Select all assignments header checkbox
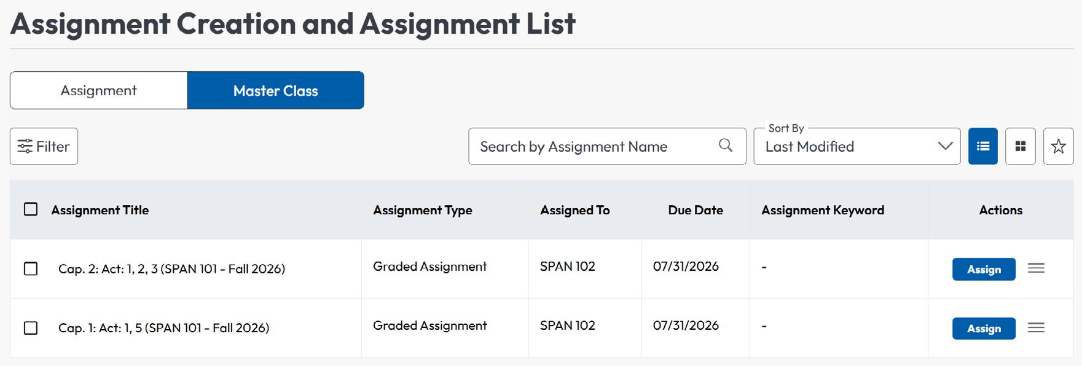This screenshot has width=1082, height=366. click(x=31, y=209)
